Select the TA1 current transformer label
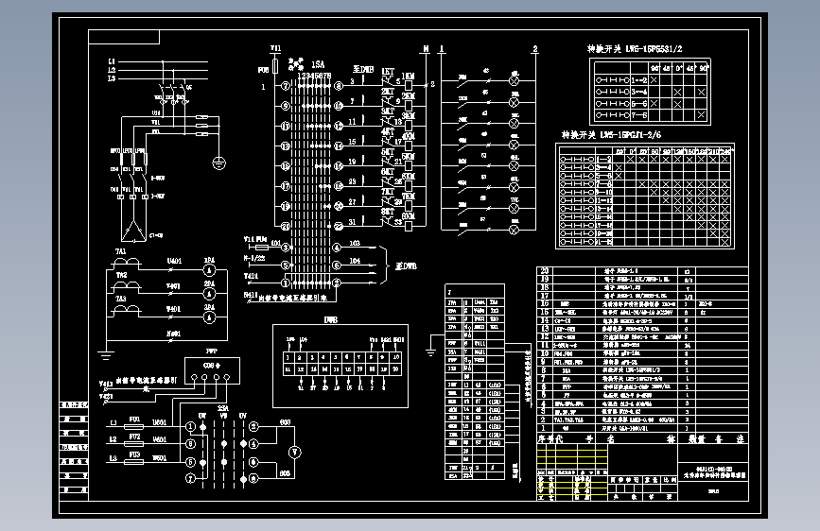Viewport: 820px width, 531px height. [121, 251]
